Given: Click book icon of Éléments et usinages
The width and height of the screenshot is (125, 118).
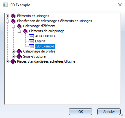Looking at the screenshot, I should coord(13,16).
